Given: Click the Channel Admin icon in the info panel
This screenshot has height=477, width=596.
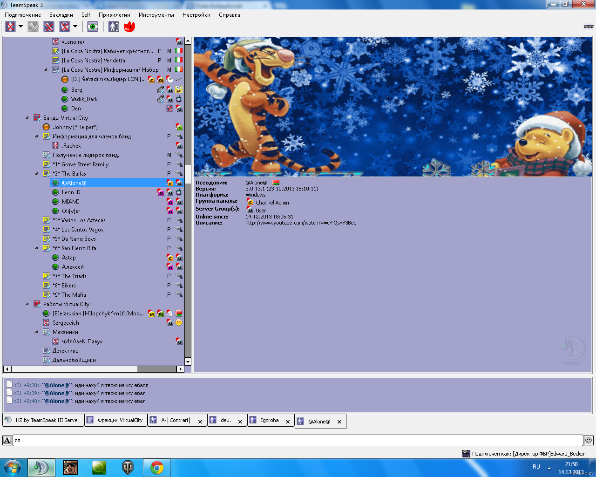Looking at the screenshot, I should [250, 202].
